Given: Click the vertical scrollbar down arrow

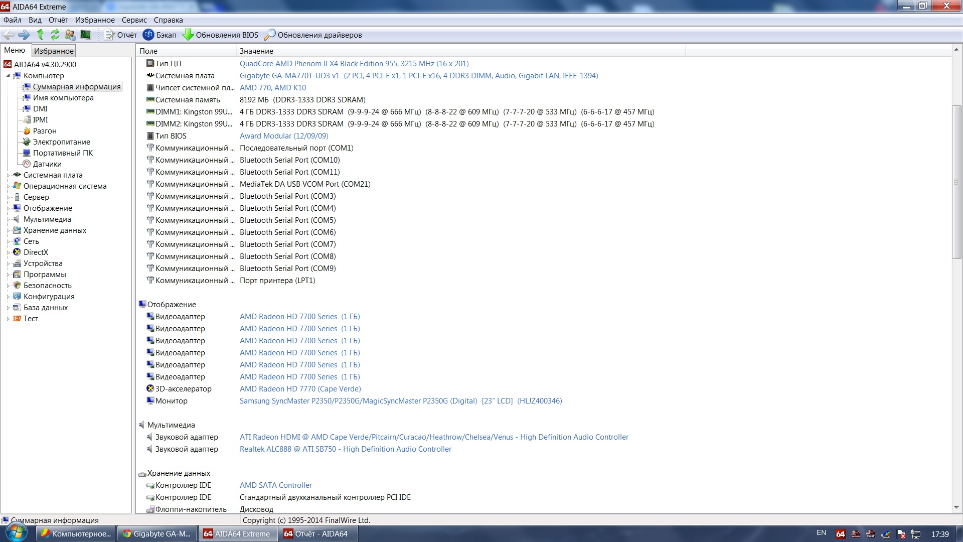Looking at the screenshot, I should [956, 507].
